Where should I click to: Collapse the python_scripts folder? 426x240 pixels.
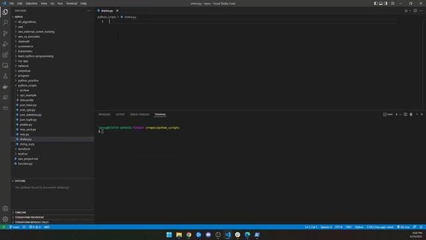[27, 85]
